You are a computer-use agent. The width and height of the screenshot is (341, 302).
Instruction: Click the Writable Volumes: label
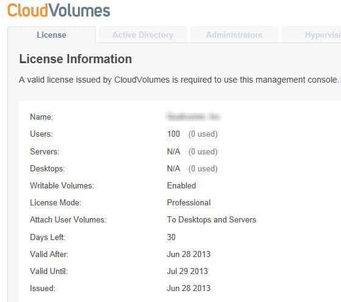62,185
